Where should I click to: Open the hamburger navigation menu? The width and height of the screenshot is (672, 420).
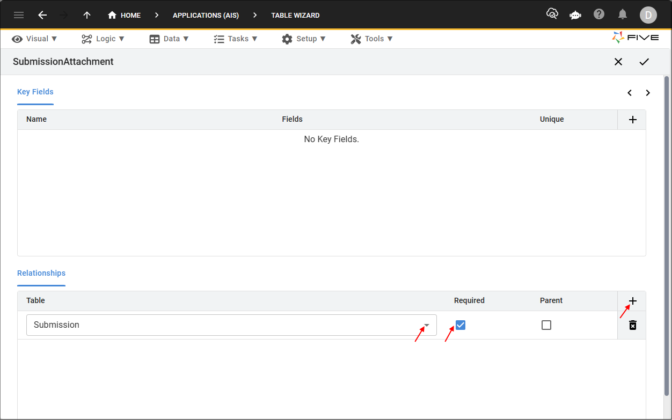point(19,15)
